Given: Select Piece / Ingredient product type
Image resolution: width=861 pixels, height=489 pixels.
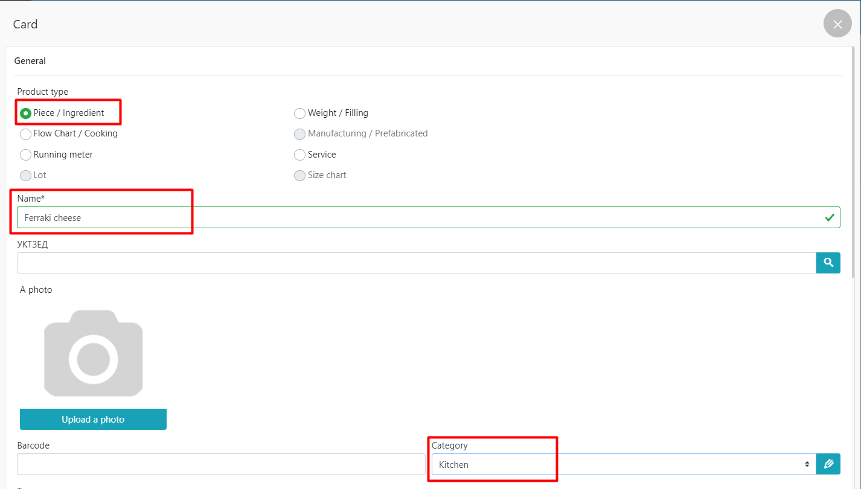Looking at the screenshot, I should pyautogui.click(x=26, y=113).
